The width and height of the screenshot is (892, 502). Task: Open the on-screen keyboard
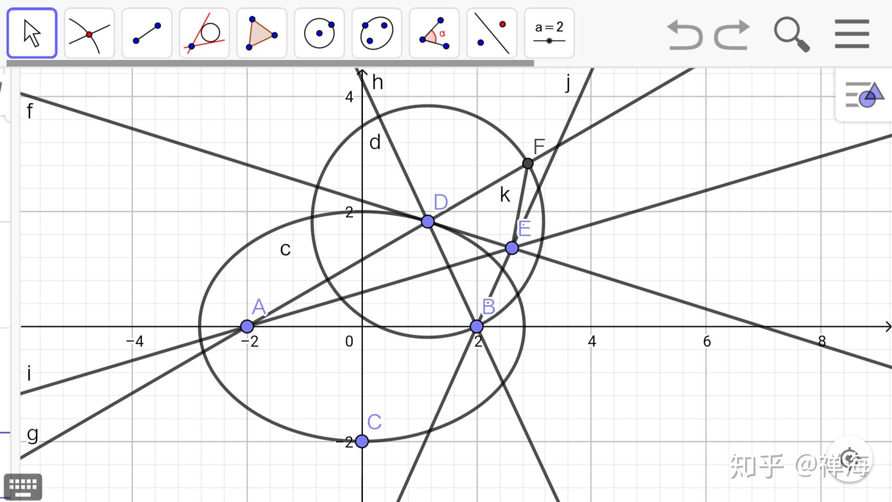[23, 487]
